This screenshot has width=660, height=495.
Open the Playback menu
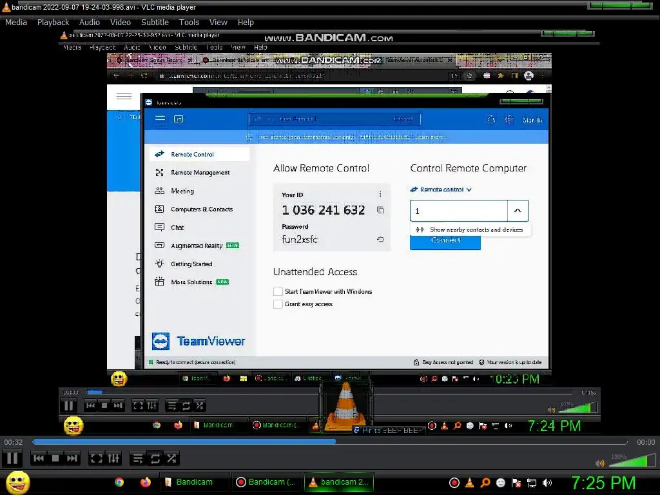(x=53, y=23)
